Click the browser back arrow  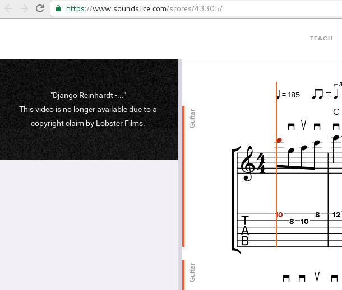8,9
